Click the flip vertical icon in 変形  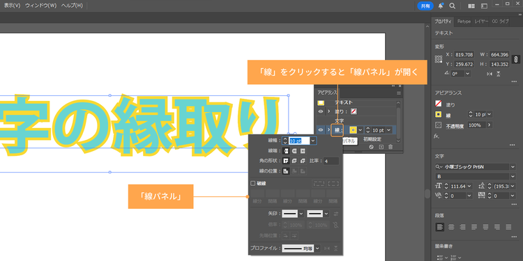tap(499, 74)
